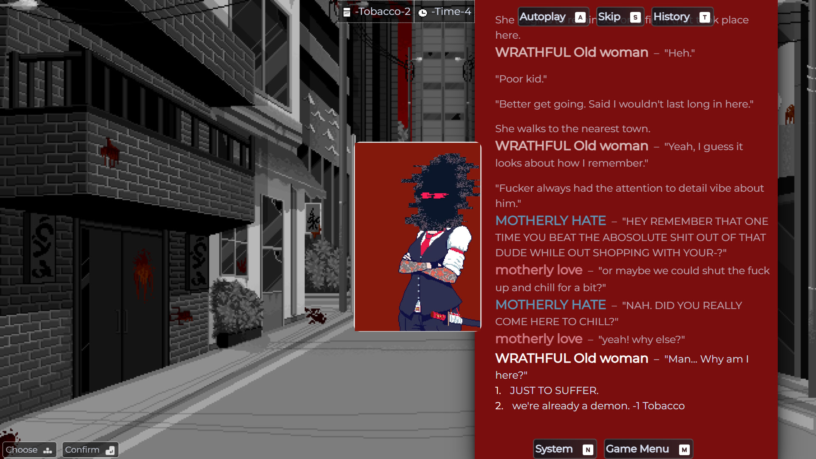Click the M key icon on Game Menu
Viewport: 816px width, 459px height.
click(x=684, y=450)
